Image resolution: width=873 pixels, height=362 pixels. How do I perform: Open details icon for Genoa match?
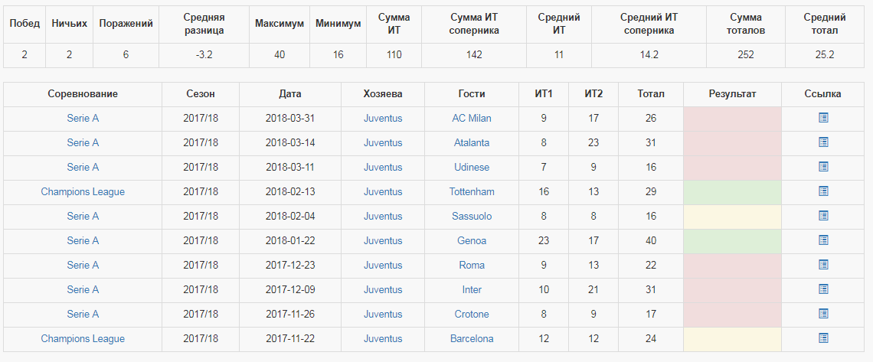coord(823,240)
